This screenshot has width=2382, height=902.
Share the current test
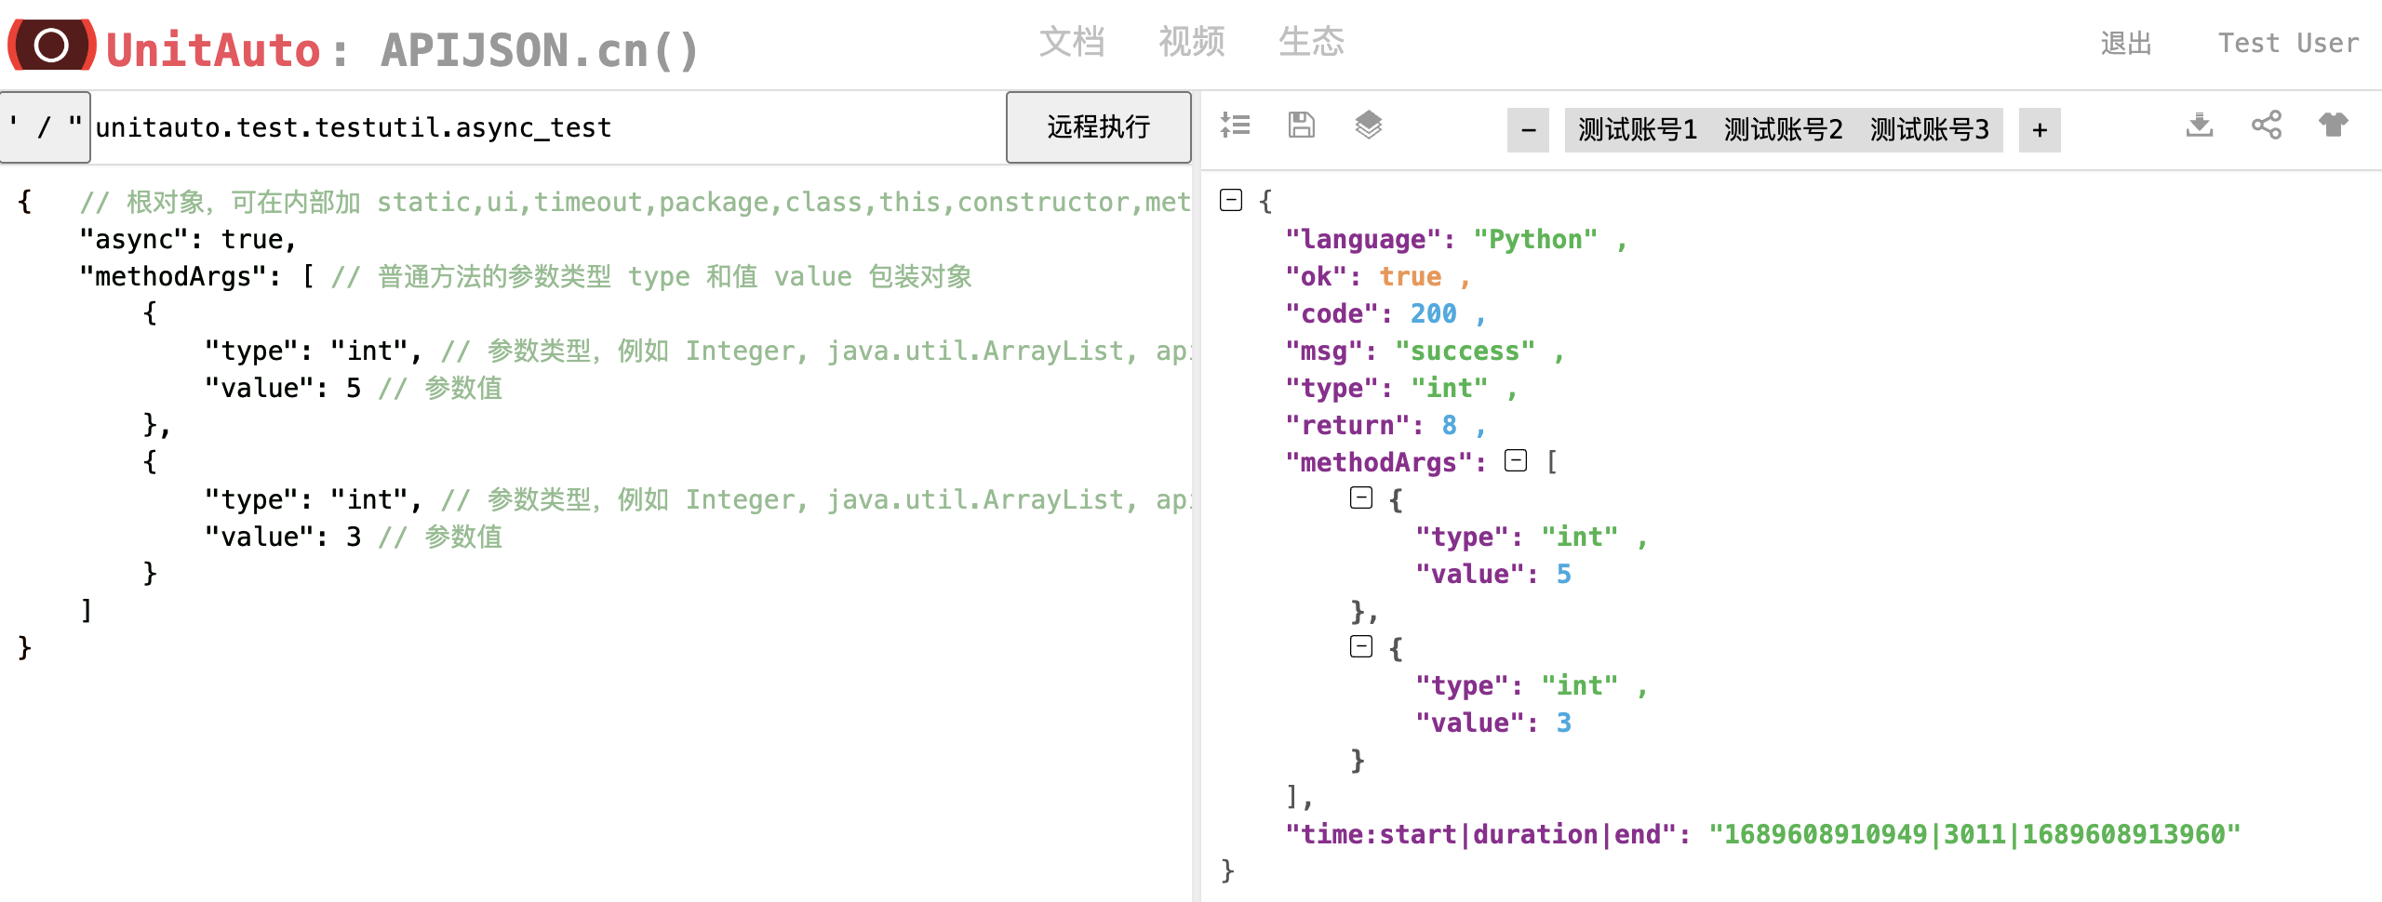tap(2268, 126)
